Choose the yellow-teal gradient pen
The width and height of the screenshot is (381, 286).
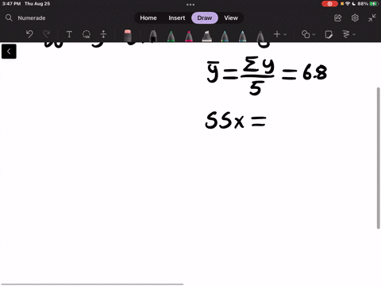[225, 37]
